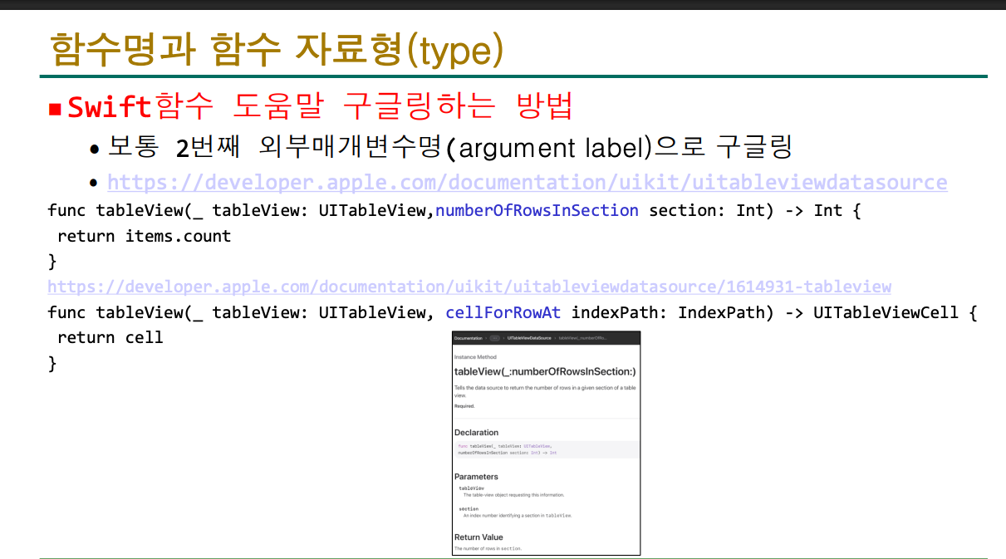Click 'section: Int) -> Int {' code text

pyautogui.click(x=755, y=210)
